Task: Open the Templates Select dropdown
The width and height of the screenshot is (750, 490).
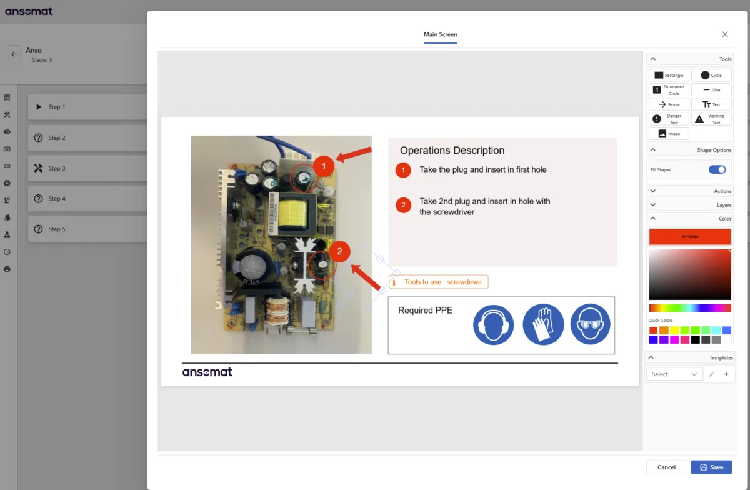Action: (674, 374)
